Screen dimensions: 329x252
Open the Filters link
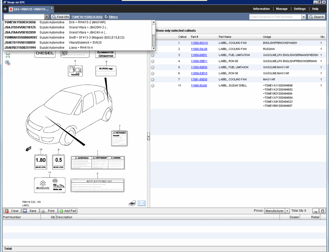(113, 17)
